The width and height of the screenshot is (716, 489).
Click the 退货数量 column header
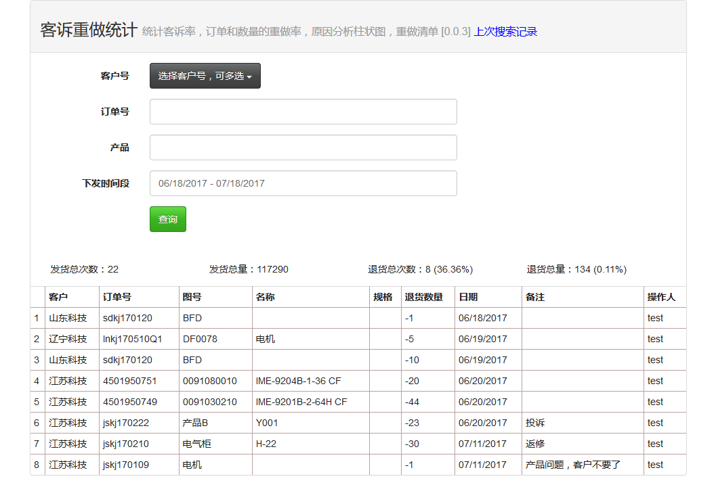pos(424,297)
